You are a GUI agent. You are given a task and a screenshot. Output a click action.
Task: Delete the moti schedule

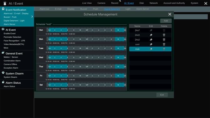tap(164, 49)
